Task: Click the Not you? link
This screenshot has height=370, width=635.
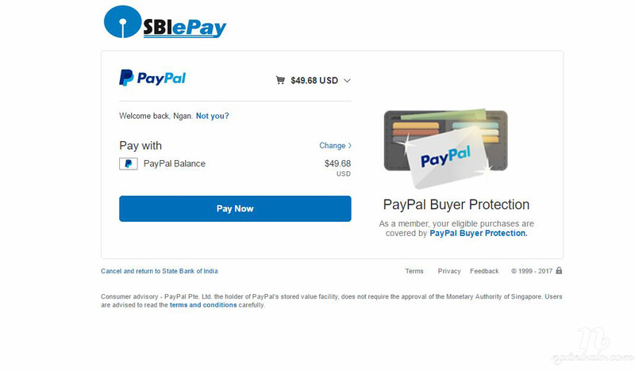Action: coord(212,116)
